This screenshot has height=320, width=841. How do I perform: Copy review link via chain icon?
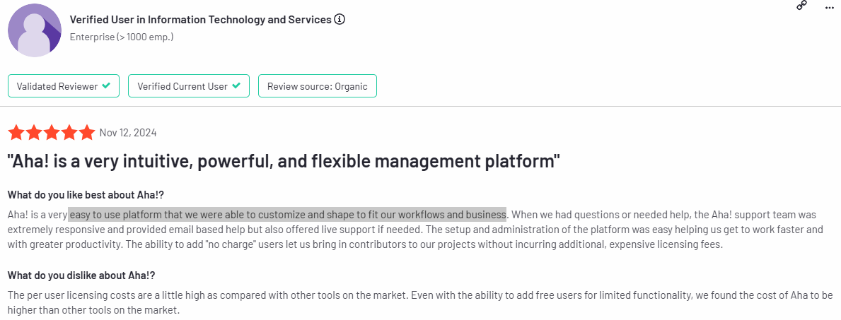tap(802, 6)
